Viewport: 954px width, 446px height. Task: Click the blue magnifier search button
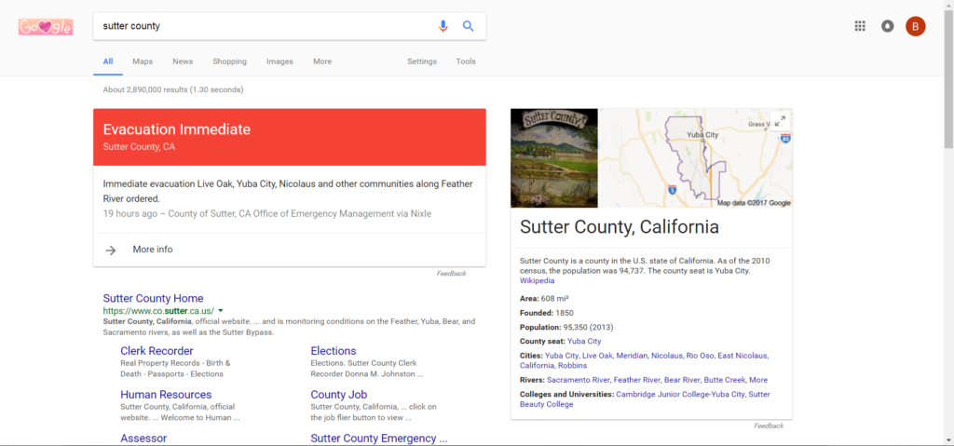tap(468, 26)
